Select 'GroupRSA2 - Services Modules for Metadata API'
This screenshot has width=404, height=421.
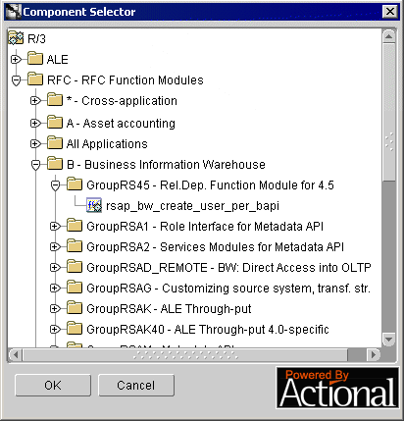click(x=215, y=247)
